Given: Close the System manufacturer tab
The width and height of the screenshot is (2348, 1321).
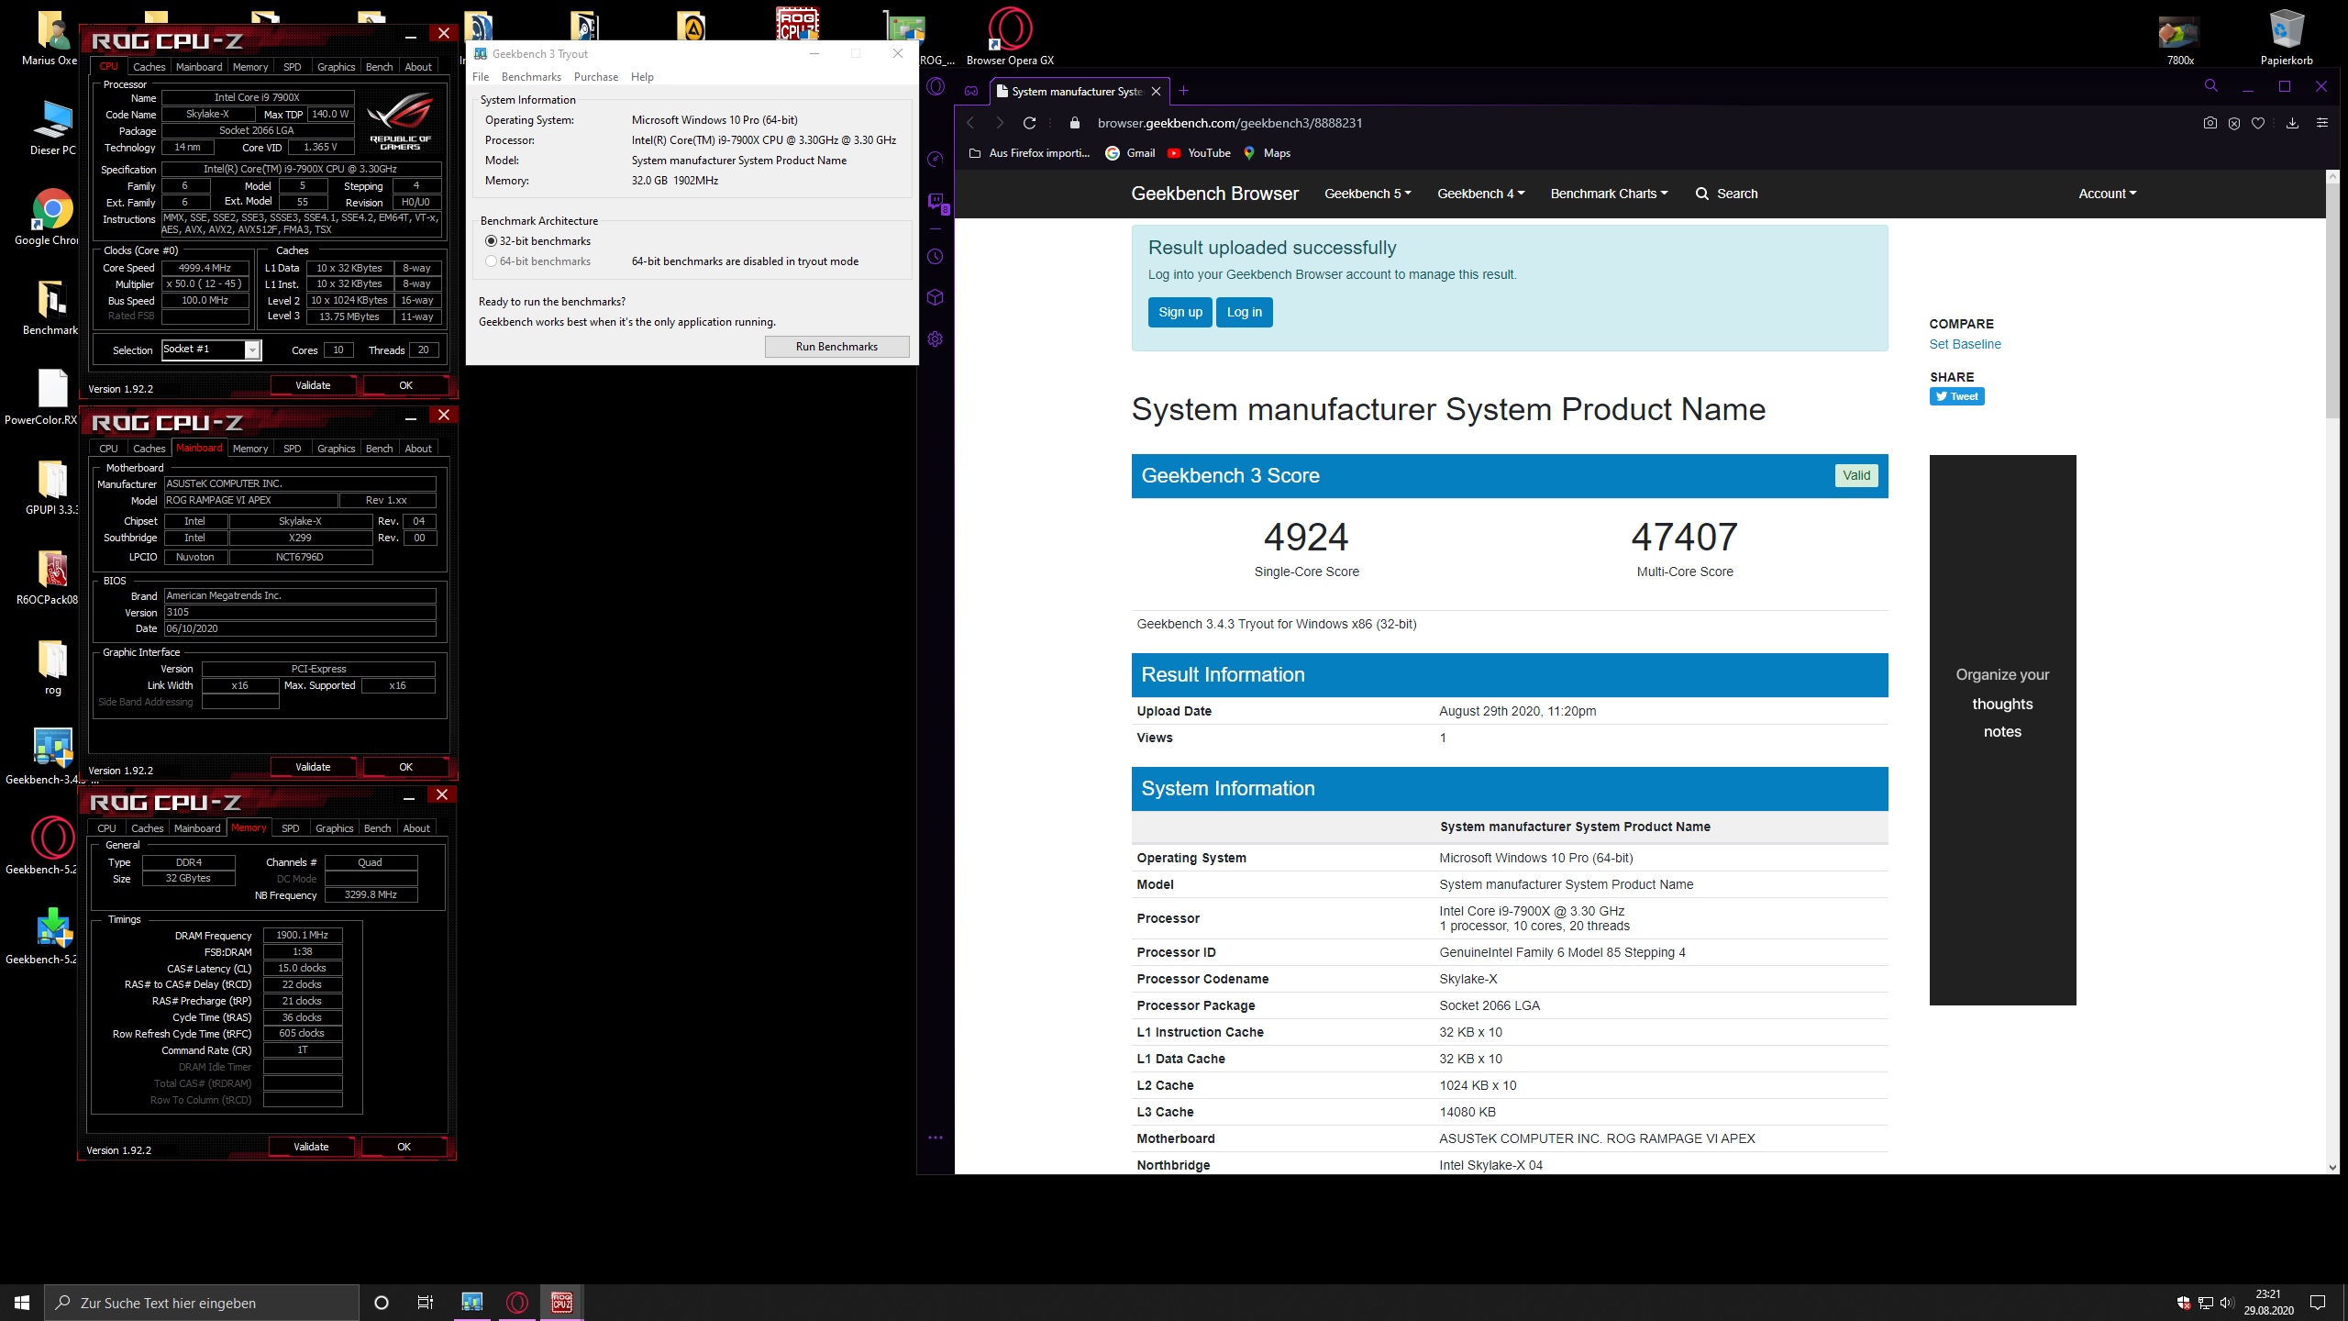Looking at the screenshot, I should [1156, 91].
